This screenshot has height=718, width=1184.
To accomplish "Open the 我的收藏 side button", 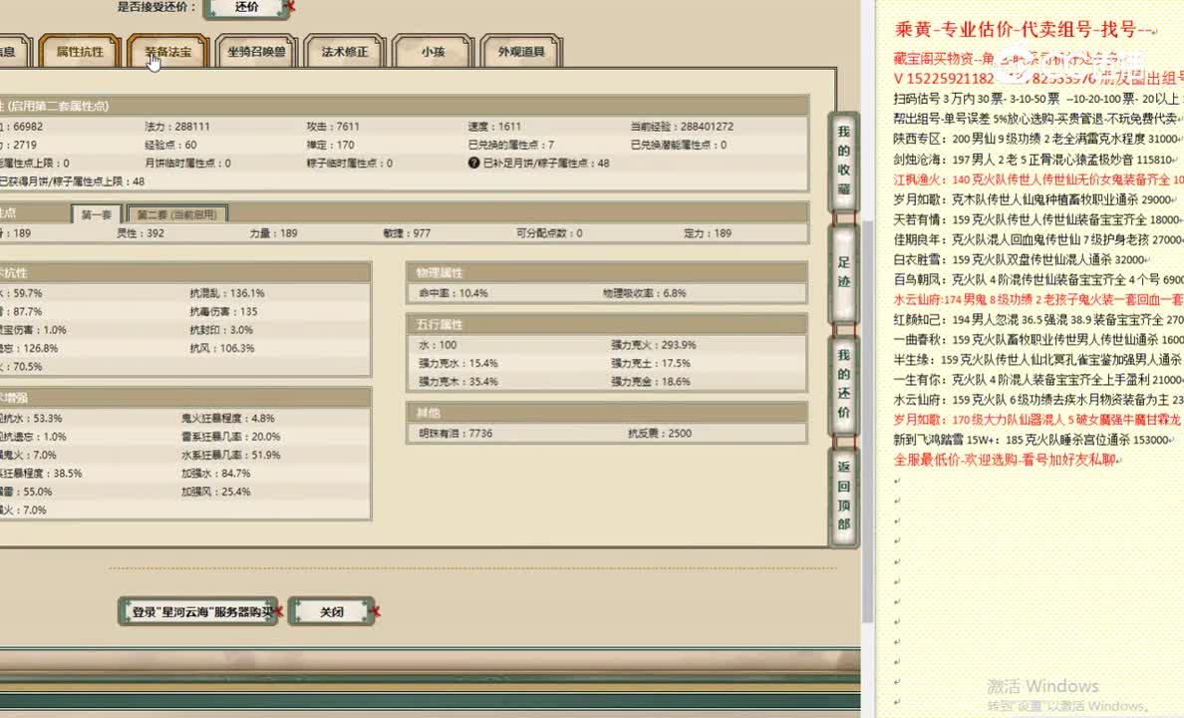I will coord(843,161).
